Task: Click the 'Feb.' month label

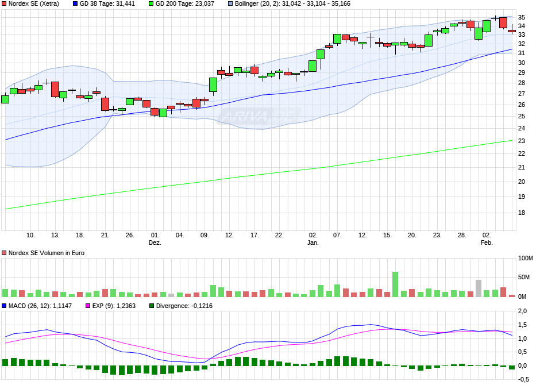Action: 487,242
